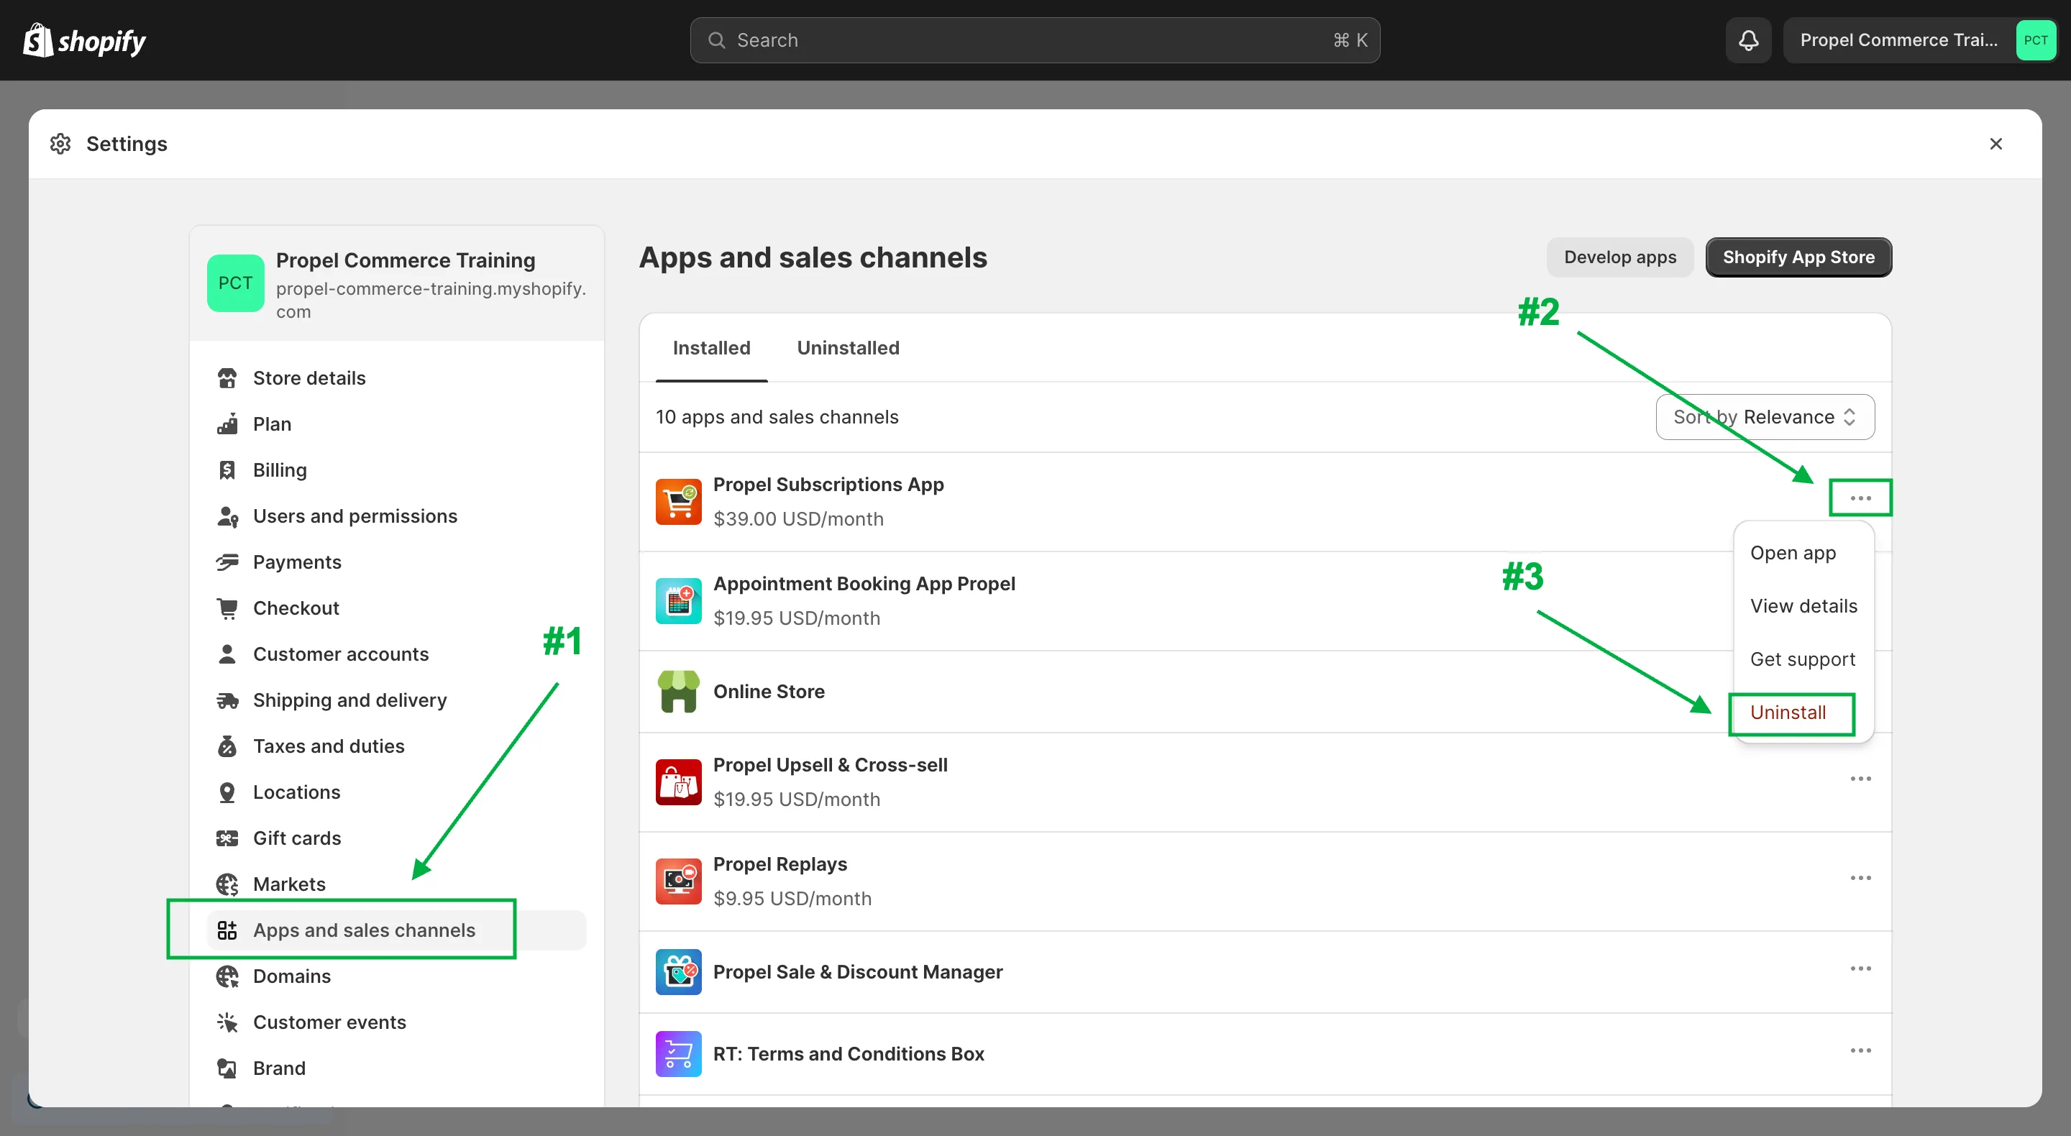Click the RT: Terms and Conditions Box icon

(679, 1054)
